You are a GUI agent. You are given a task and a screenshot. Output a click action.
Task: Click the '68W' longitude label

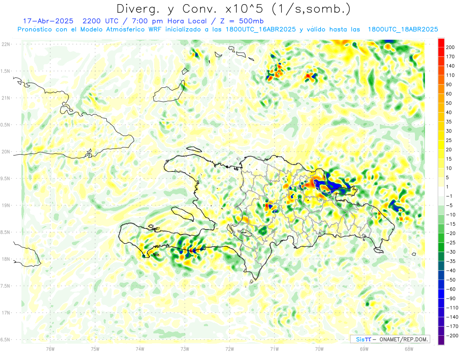[409, 349]
